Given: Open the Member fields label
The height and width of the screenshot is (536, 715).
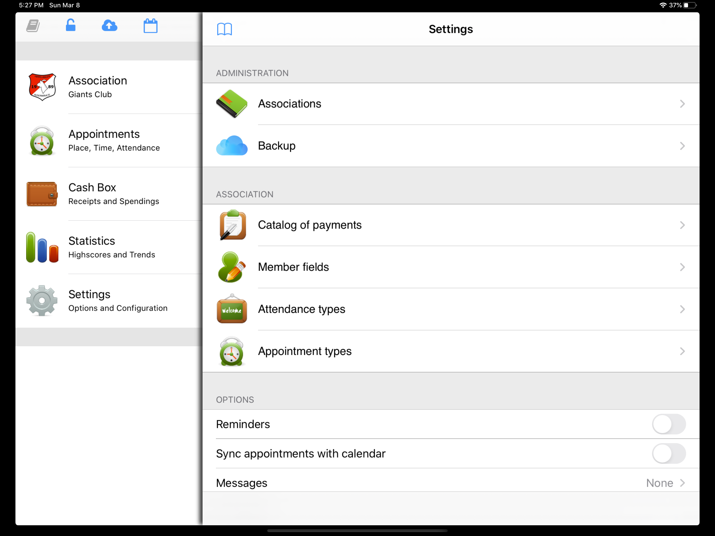Looking at the screenshot, I should point(293,267).
